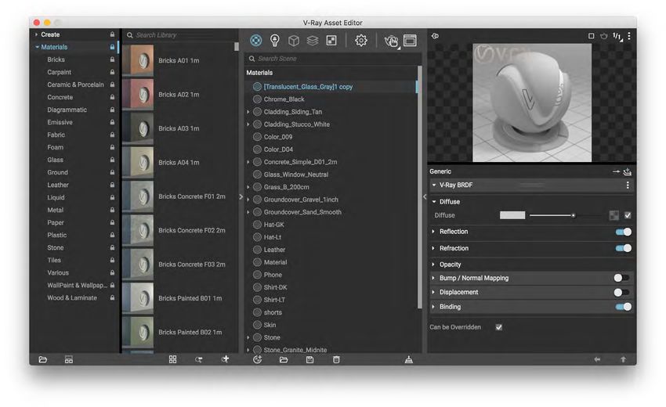Open the Render Elements layers icon

pyautogui.click(x=313, y=41)
